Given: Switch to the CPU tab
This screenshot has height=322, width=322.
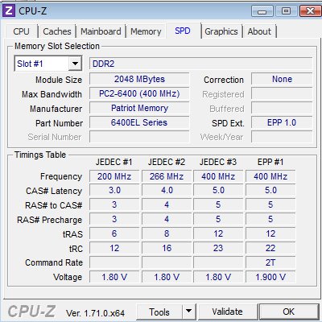Looking at the screenshot, I should 21,31.
